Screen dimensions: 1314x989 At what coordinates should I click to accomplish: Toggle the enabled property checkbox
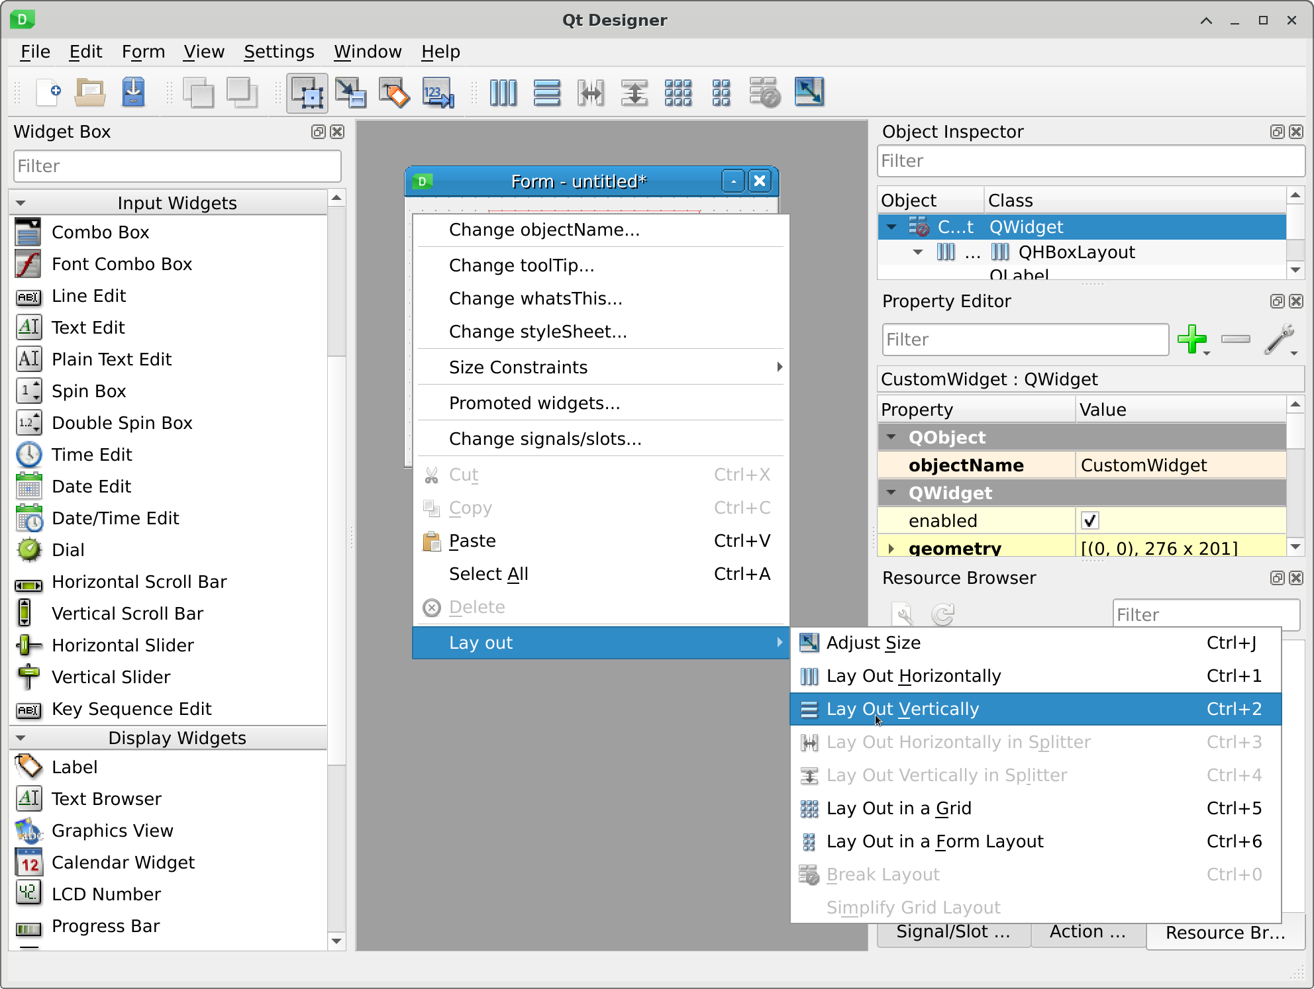click(x=1089, y=520)
